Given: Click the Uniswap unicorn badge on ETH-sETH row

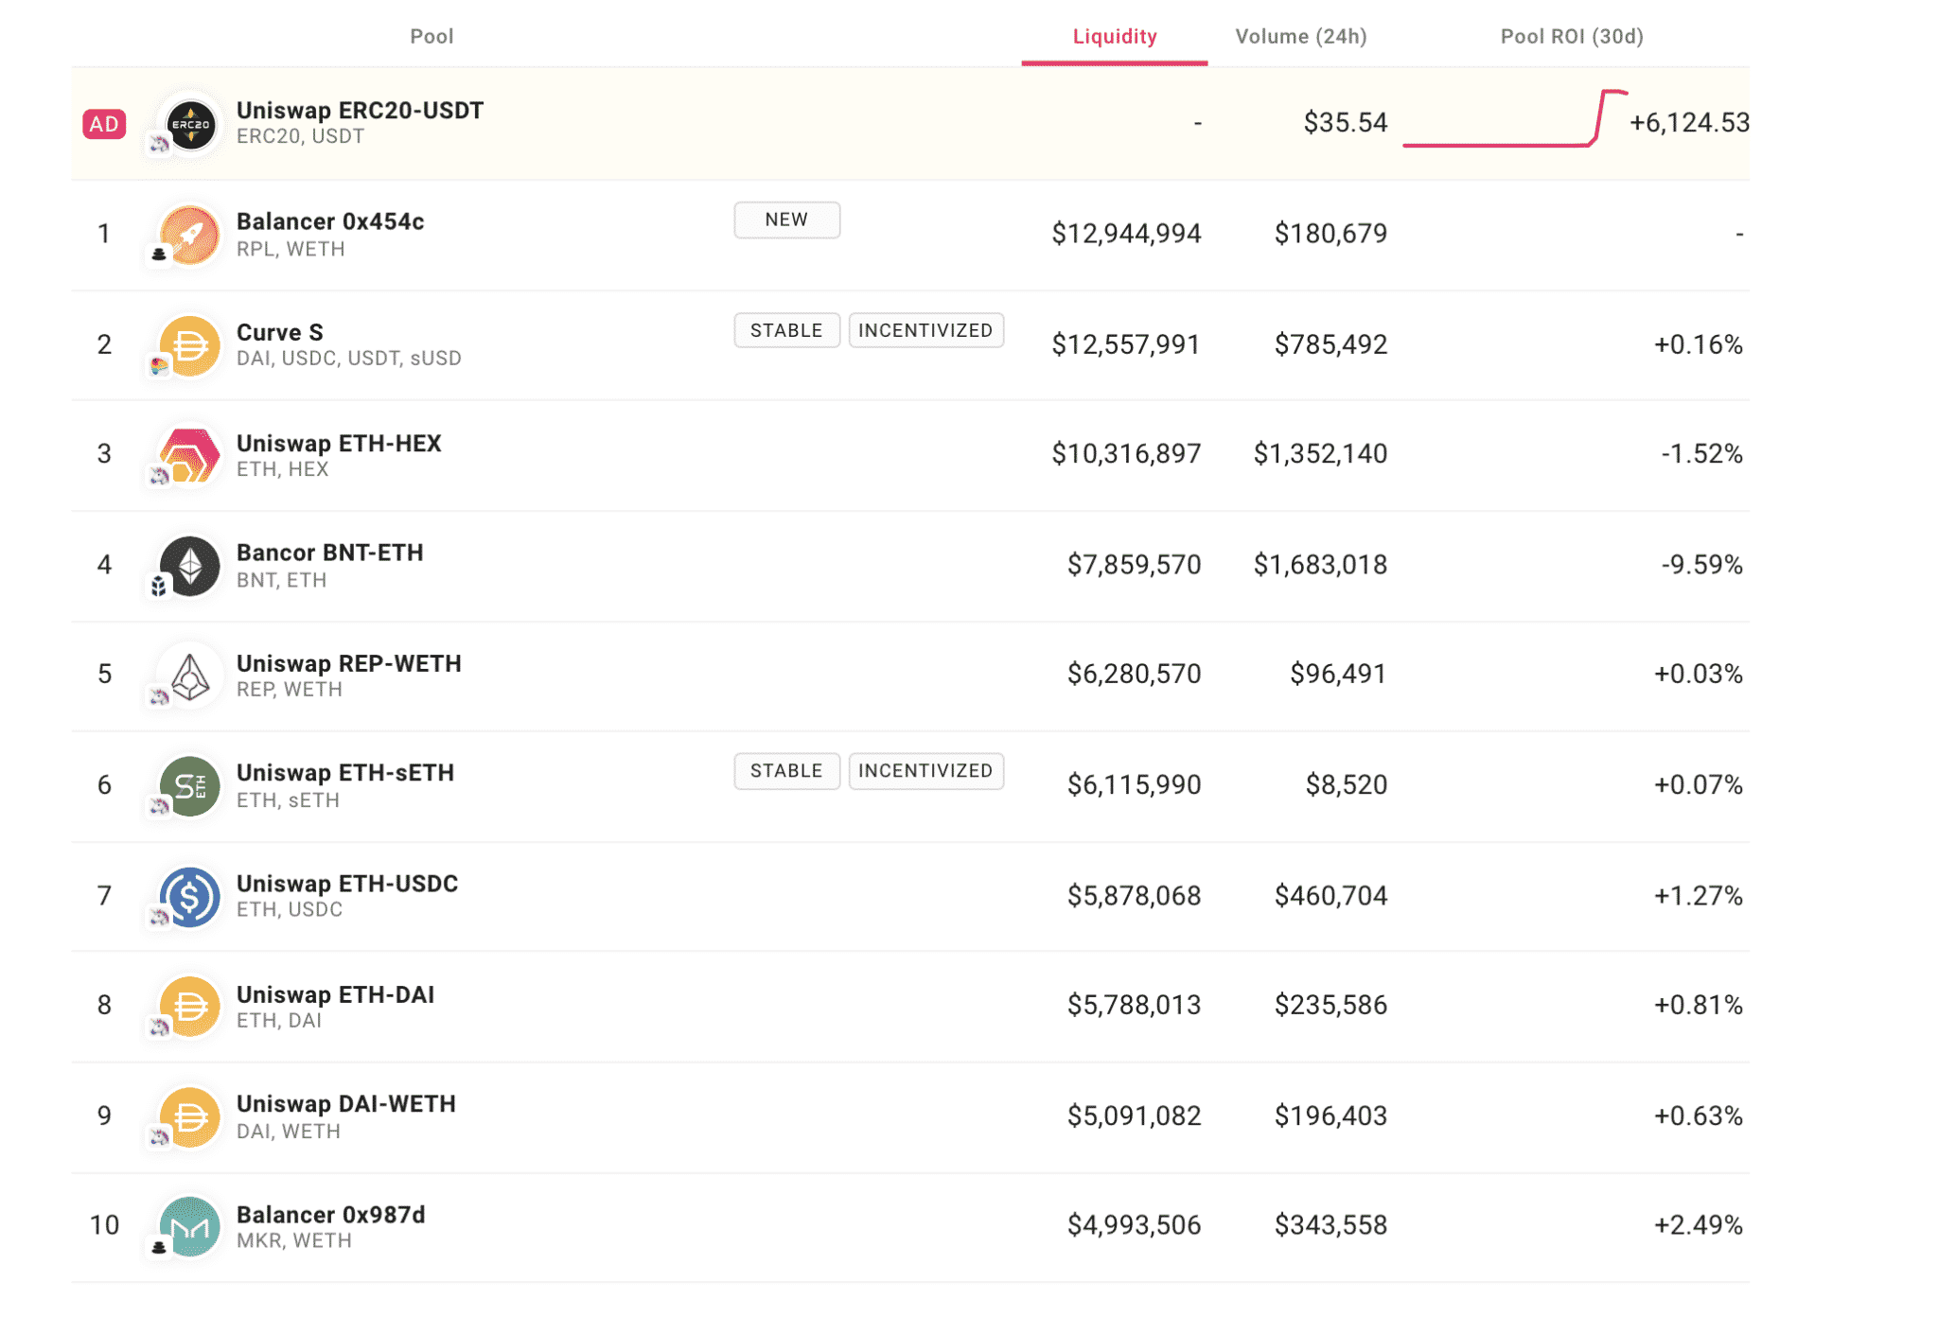Looking at the screenshot, I should [159, 807].
